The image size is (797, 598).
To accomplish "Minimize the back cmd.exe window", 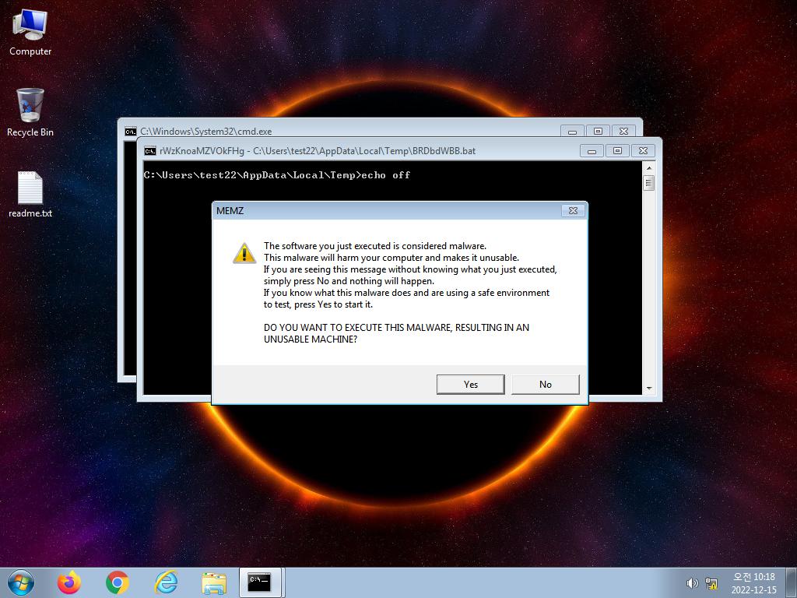I will click(x=572, y=131).
